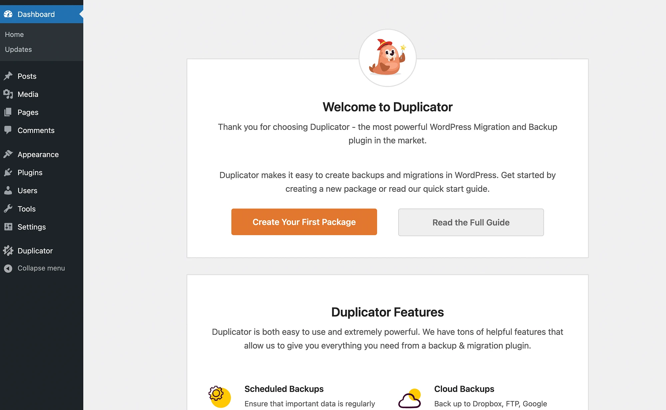Click the Duplicator plugin icon in sidebar
The width and height of the screenshot is (666, 410).
click(x=8, y=251)
